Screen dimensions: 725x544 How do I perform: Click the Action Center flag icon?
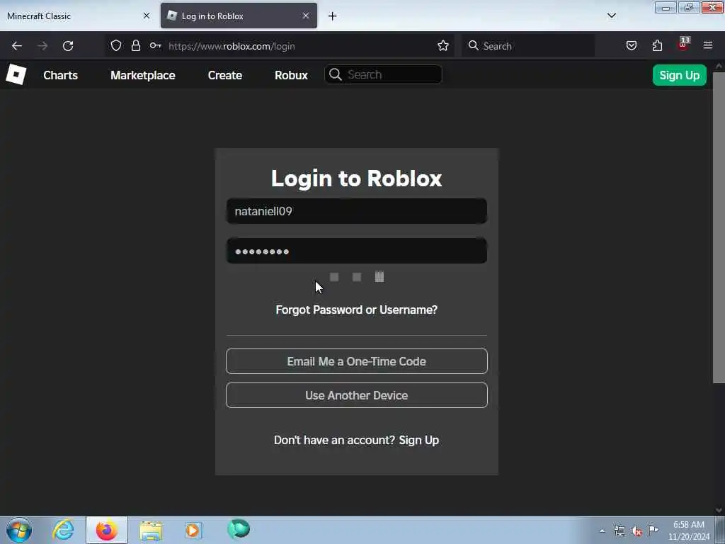[x=653, y=530]
